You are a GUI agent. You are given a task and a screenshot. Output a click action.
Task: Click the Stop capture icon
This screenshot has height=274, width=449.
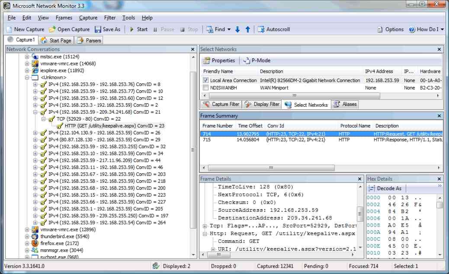click(x=182, y=29)
